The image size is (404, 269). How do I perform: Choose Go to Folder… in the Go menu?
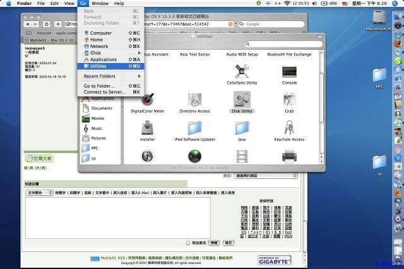(x=111, y=86)
